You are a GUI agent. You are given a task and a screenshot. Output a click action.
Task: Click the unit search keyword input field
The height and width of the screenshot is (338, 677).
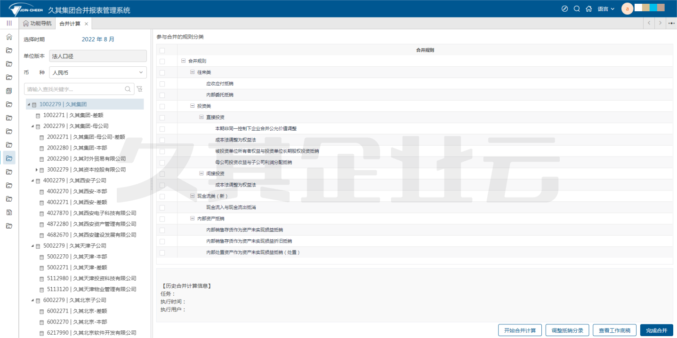pos(74,89)
